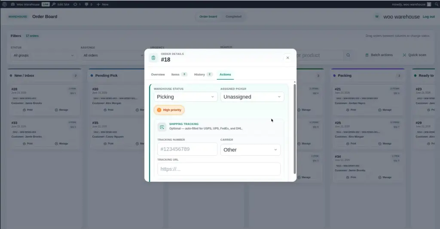Switch to the Overview tab
Screen dimensions: 440x229
[x=158, y=75]
